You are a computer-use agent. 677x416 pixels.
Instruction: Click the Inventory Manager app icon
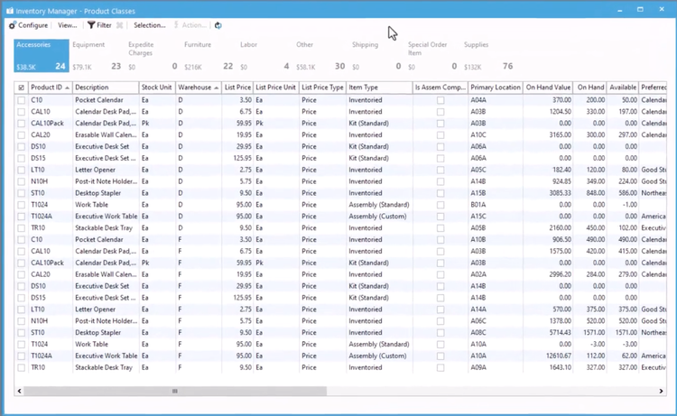[8, 9]
